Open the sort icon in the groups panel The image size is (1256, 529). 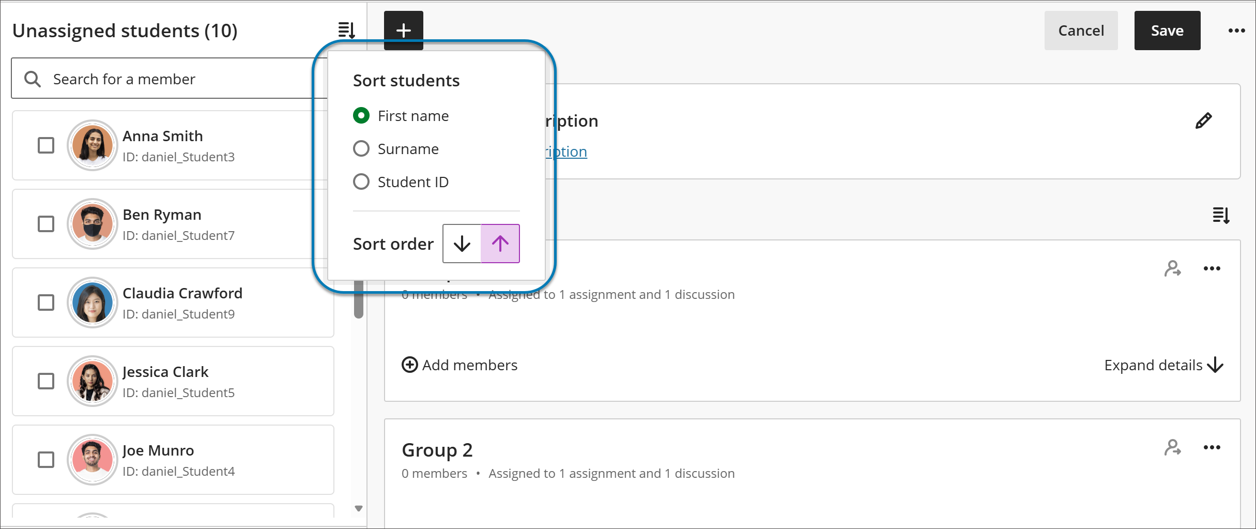point(1221,215)
